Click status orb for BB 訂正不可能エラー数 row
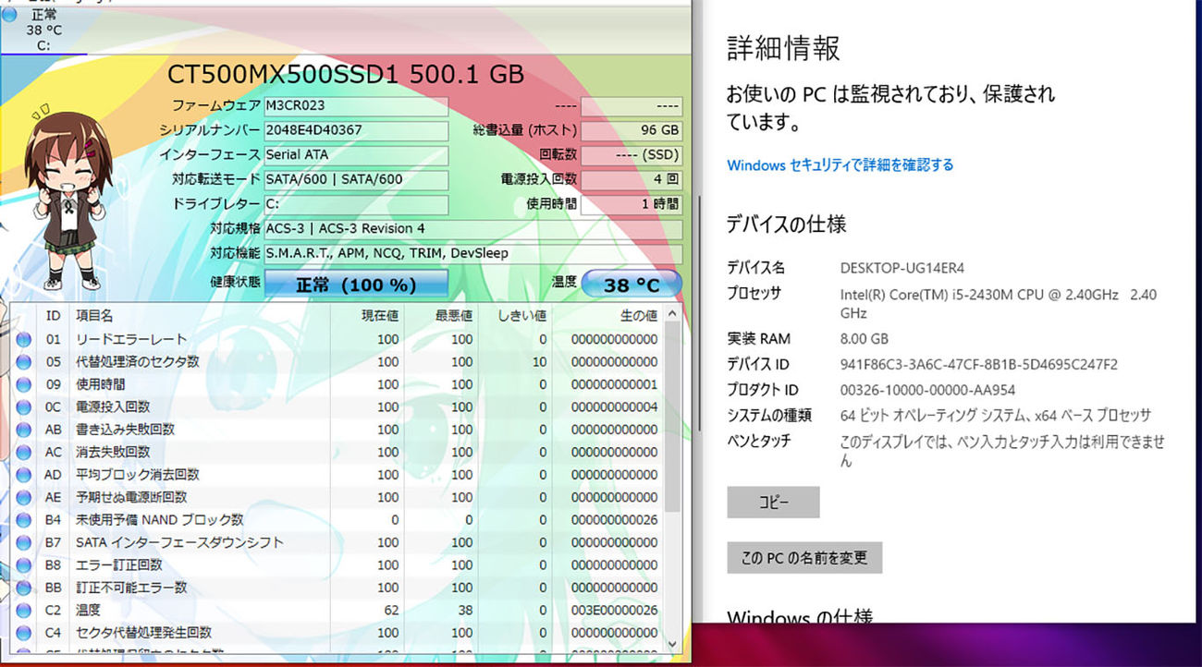Viewport: 1202px width, 667px height. pos(23,588)
